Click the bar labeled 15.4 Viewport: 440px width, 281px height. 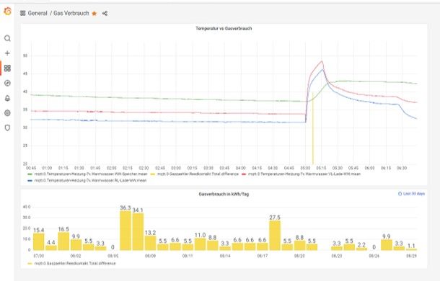click(39, 242)
